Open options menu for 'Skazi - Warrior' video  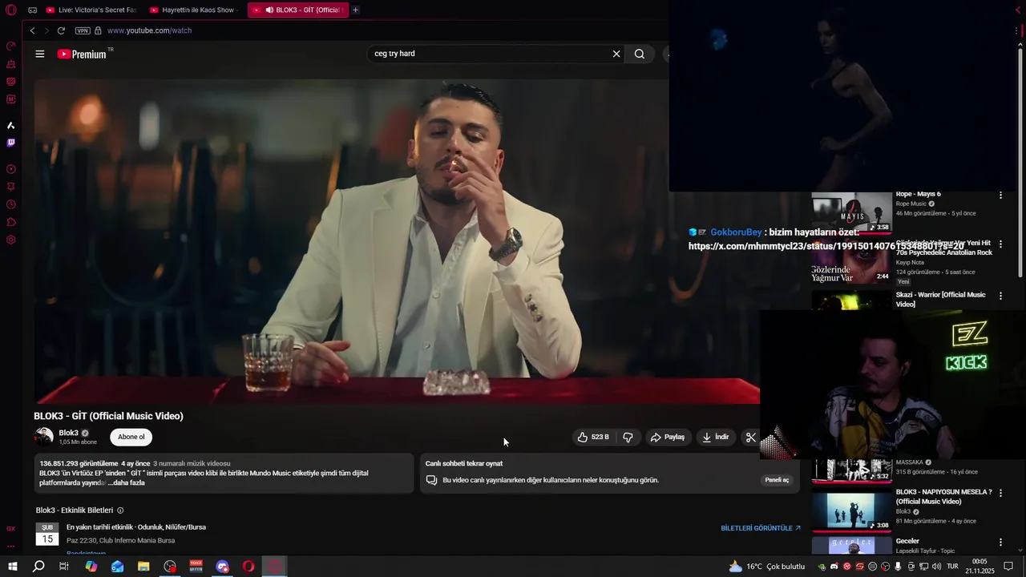(x=1000, y=296)
